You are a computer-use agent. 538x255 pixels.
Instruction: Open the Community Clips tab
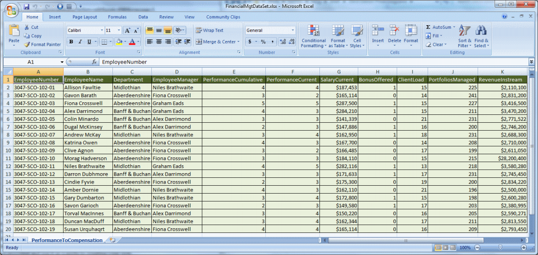[x=223, y=17]
